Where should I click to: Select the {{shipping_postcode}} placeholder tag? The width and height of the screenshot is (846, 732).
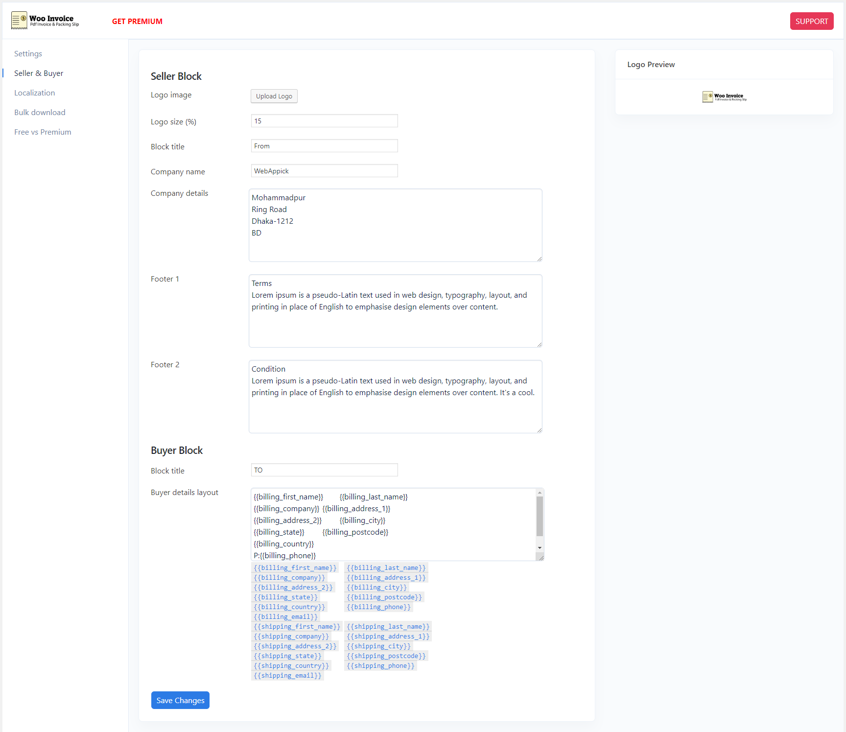point(386,656)
